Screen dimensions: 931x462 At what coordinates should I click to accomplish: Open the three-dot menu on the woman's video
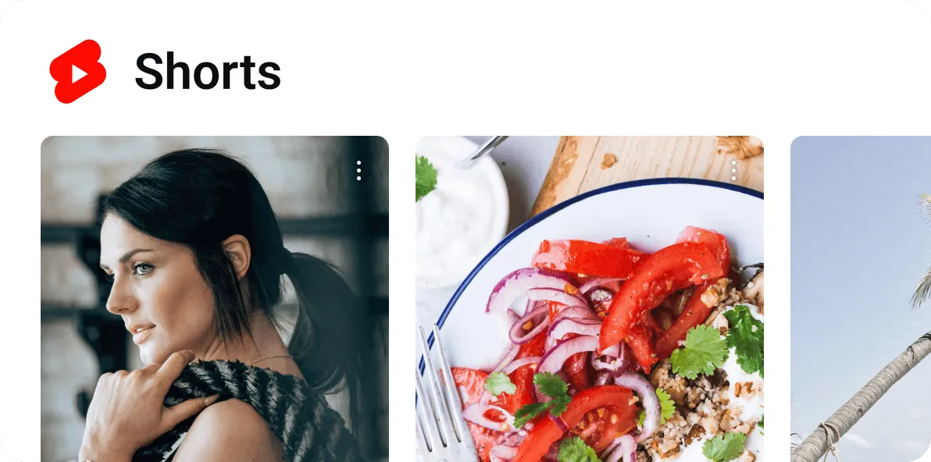[358, 170]
